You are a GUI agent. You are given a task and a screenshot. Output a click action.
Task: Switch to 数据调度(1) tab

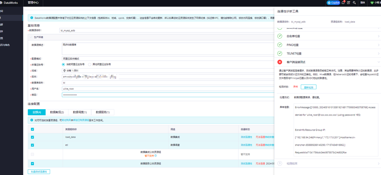[80, 112]
